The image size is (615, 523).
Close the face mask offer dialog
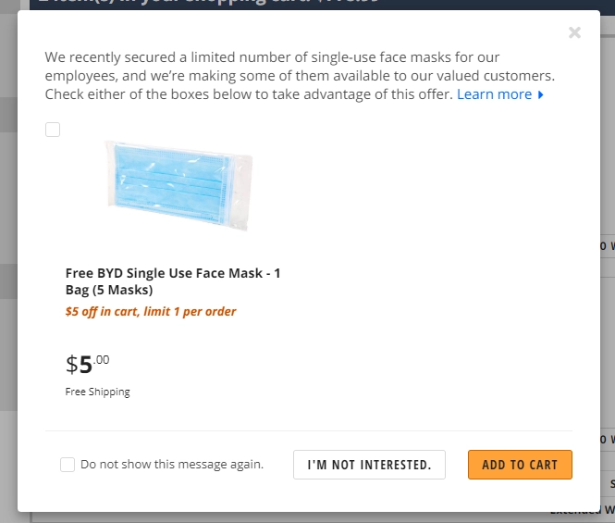click(x=574, y=33)
